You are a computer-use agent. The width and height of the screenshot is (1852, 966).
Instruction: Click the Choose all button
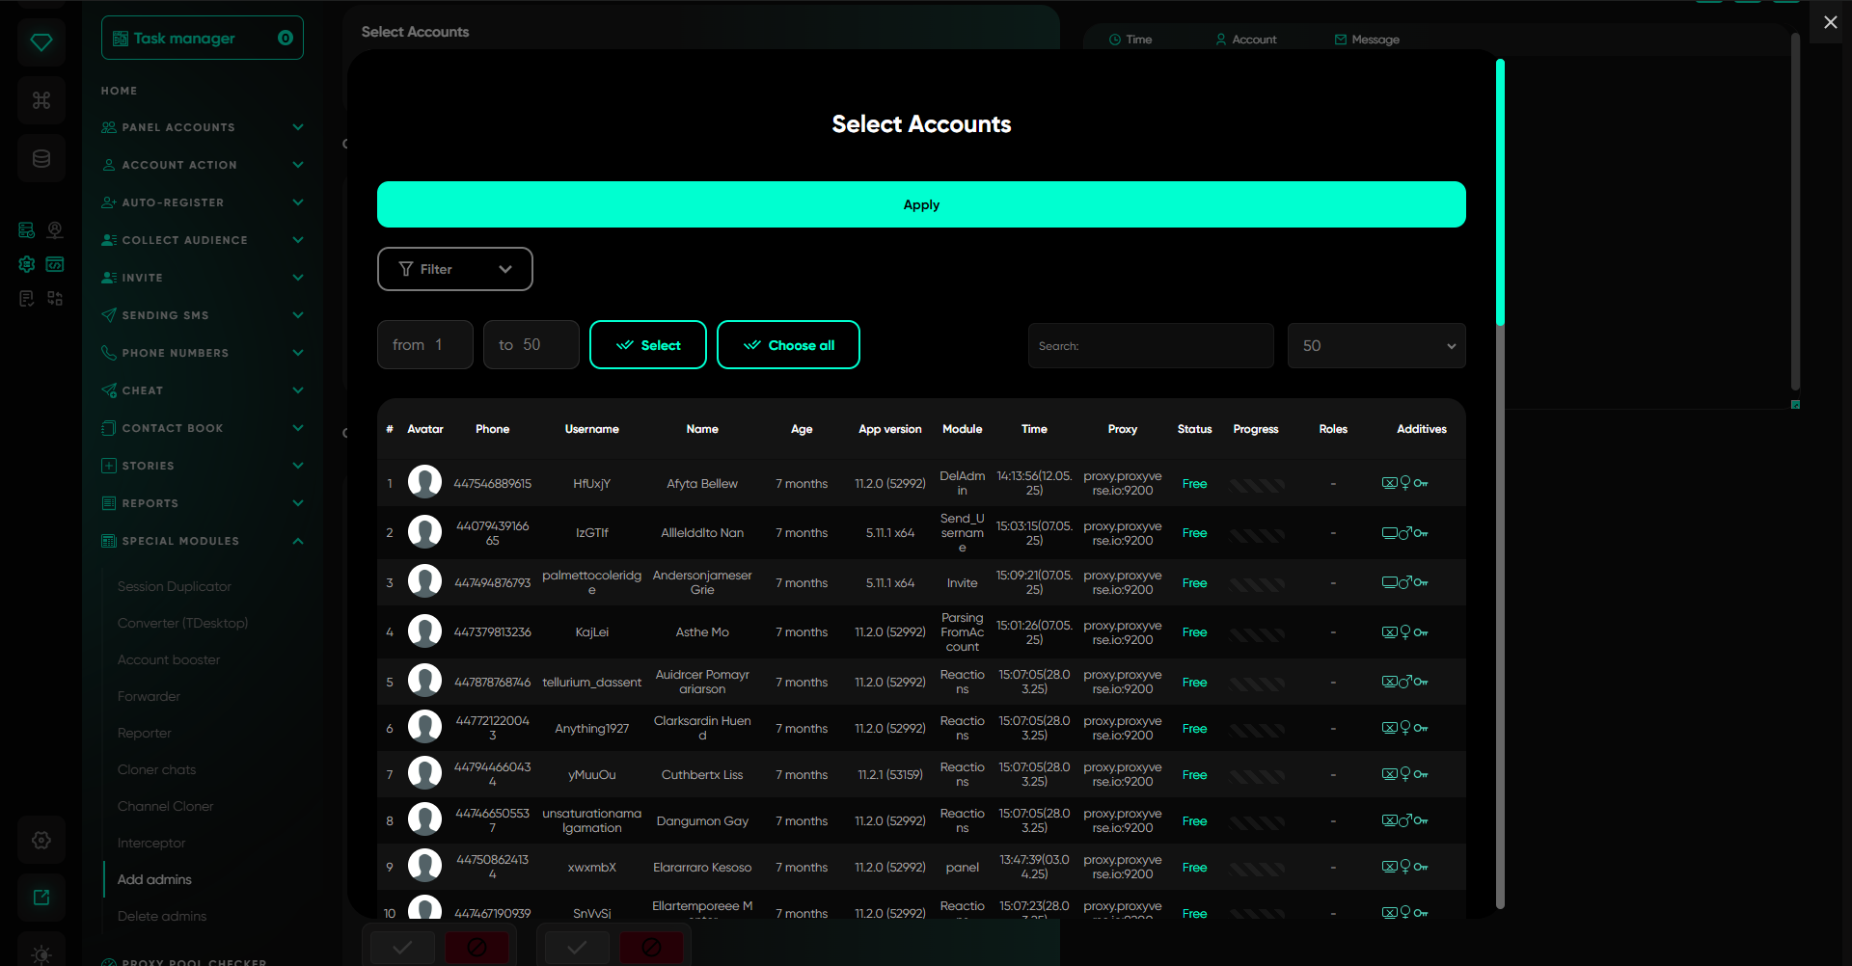(788, 345)
